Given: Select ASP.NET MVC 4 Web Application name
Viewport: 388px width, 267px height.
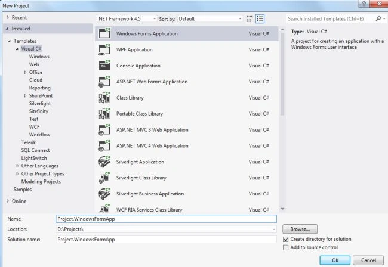Looking at the screenshot, I should (152, 146).
